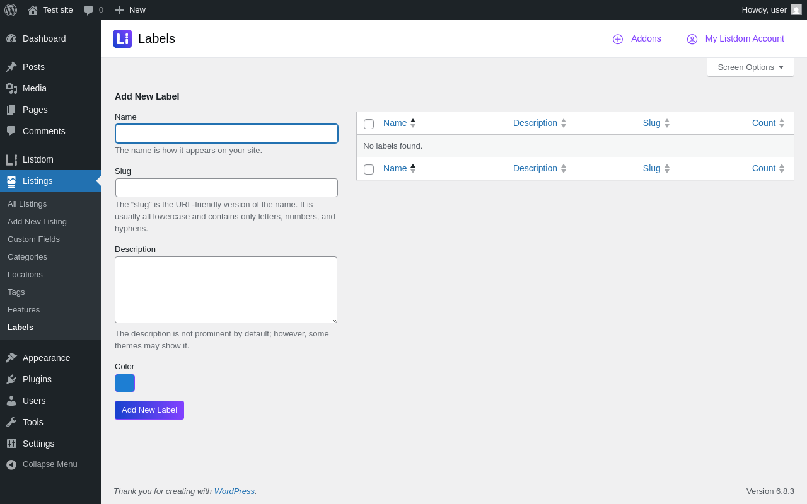Open the comments bubble icon in admin bar

tap(89, 10)
